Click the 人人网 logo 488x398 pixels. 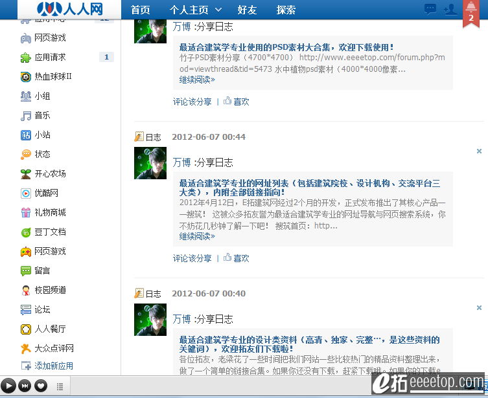(x=70, y=9)
